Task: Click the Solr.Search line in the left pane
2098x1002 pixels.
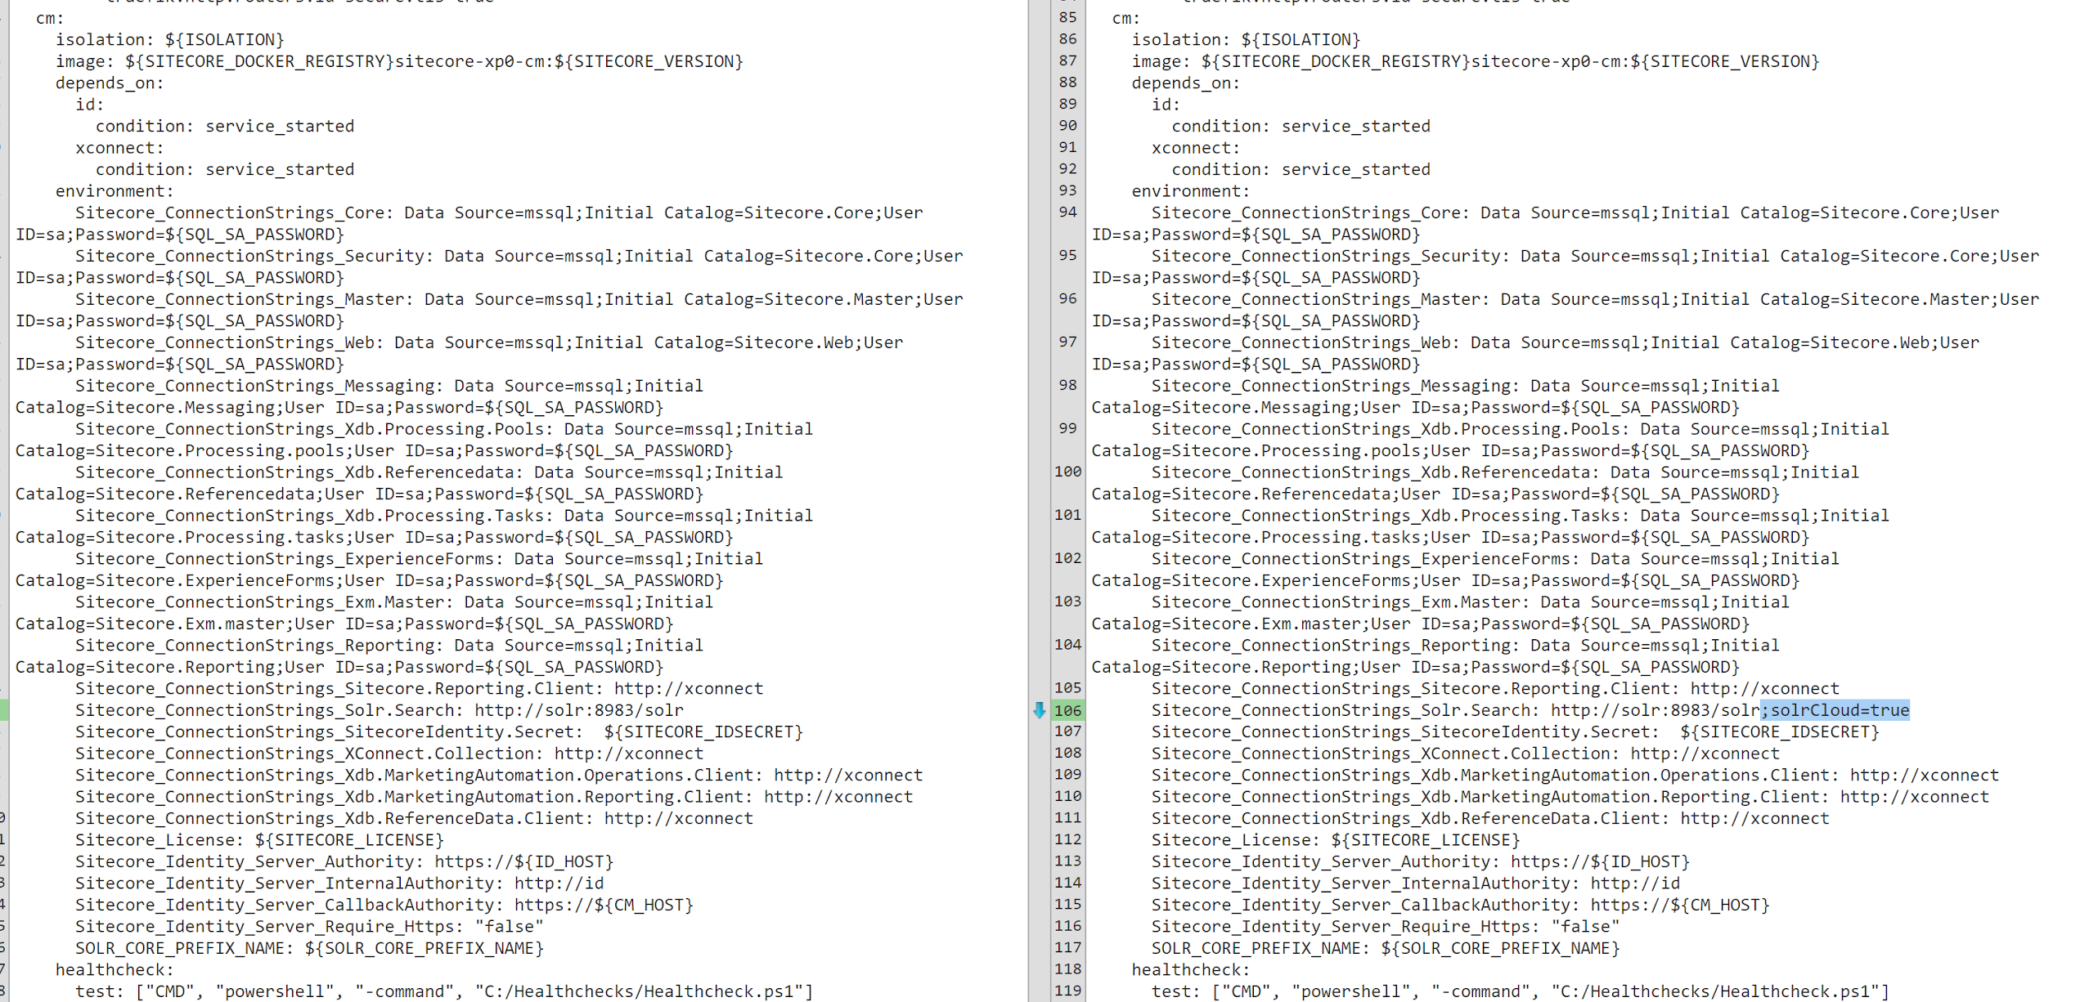Action: pyautogui.click(x=380, y=710)
